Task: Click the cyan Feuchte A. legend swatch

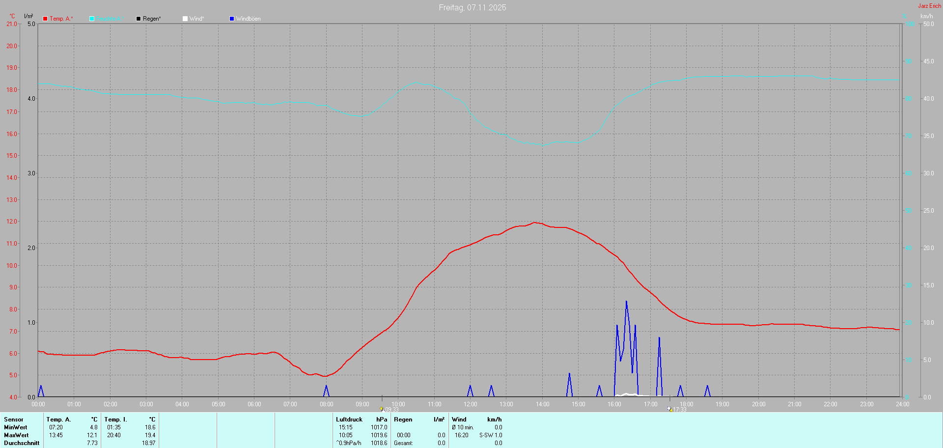Action: click(x=92, y=19)
